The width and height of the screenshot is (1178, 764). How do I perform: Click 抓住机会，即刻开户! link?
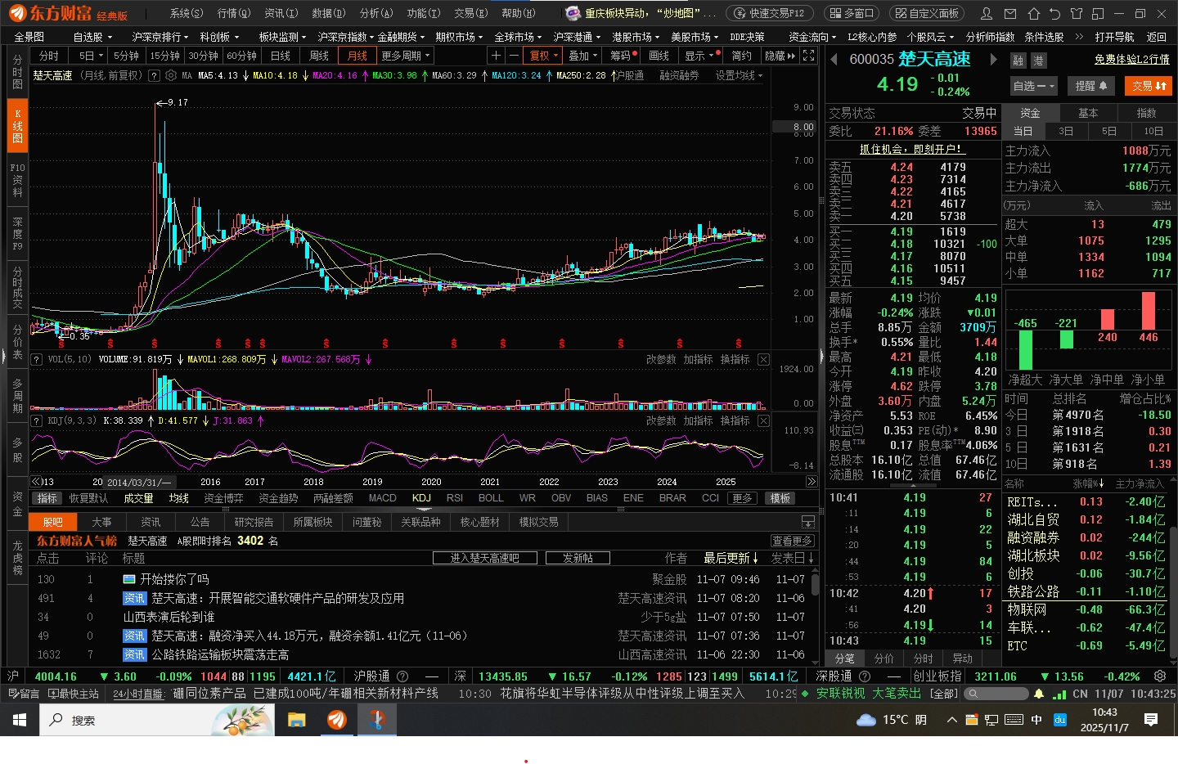911,150
